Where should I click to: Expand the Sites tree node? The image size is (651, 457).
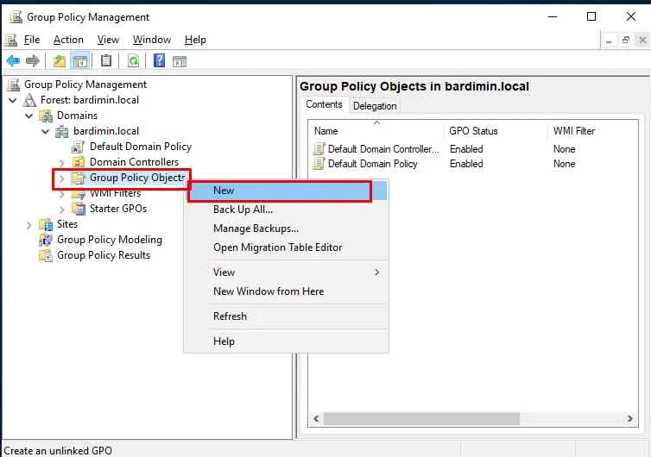[x=28, y=225]
